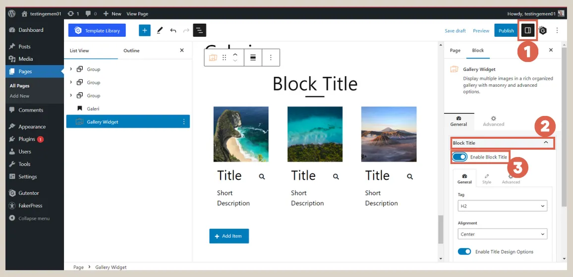Click the Block Title heading in canvas
The height and width of the screenshot is (277, 573).
pyautogui.click(x=315, y=84)
